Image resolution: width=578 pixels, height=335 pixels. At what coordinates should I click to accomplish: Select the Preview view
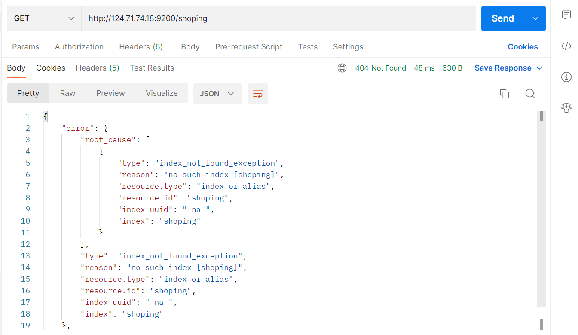[110, 93]
